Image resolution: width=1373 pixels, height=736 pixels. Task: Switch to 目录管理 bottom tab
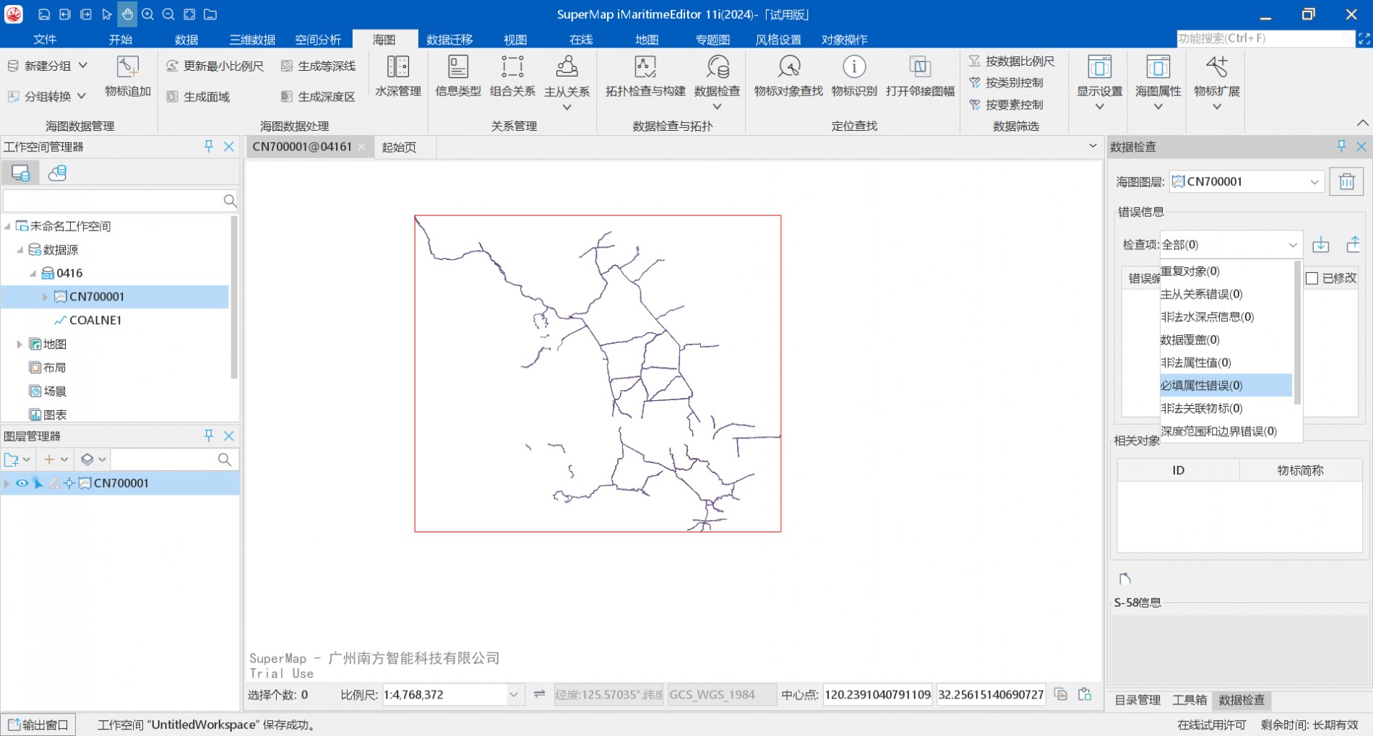click(1137, 699)
